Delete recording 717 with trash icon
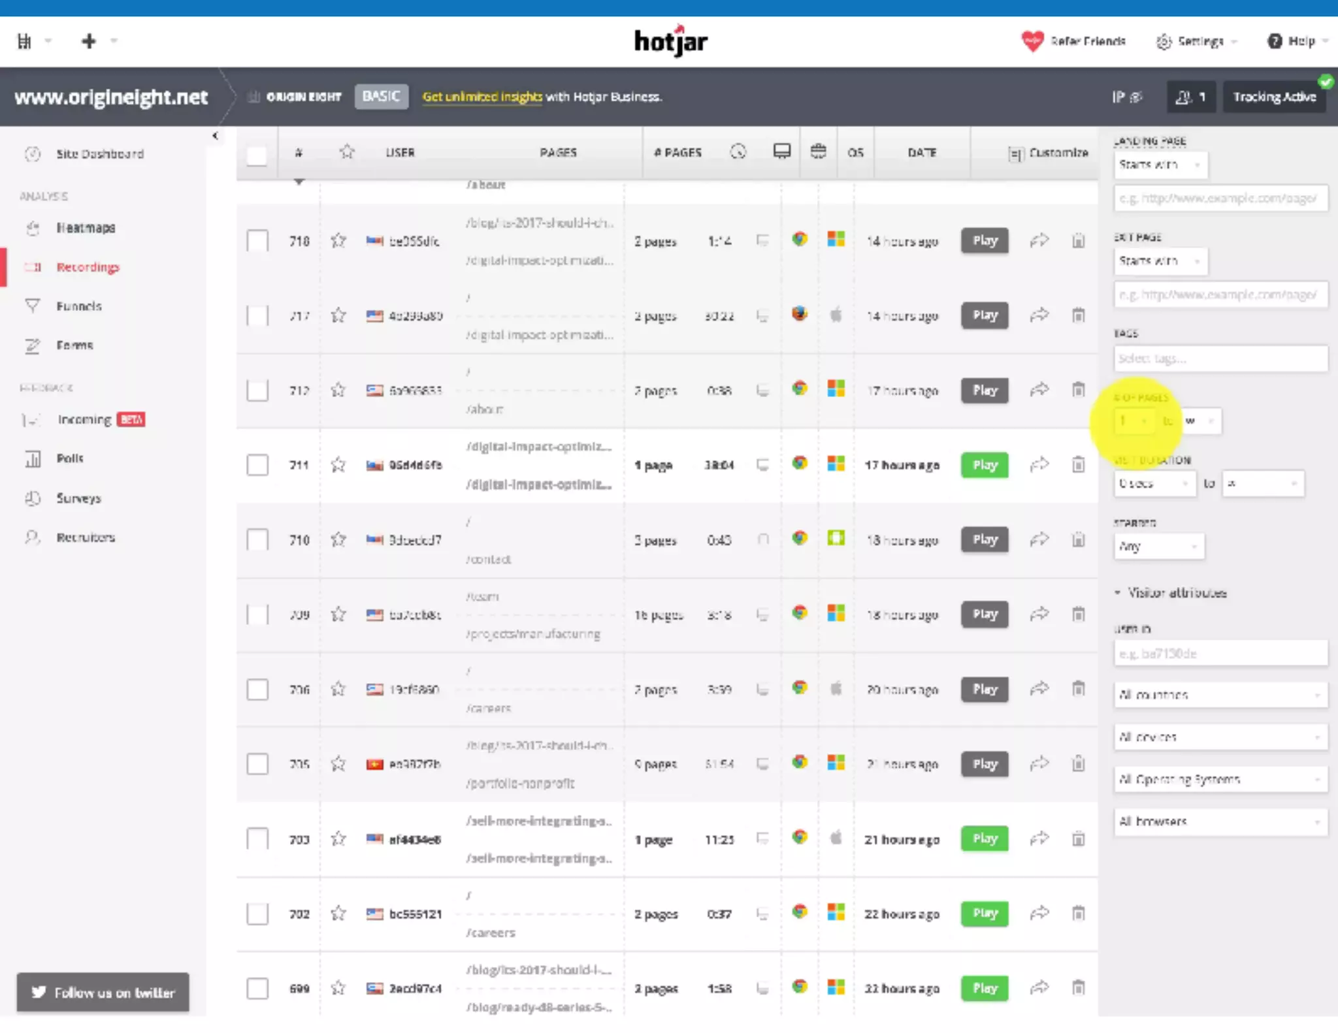The image size is (1338, 1033). tap(1078, 315)
